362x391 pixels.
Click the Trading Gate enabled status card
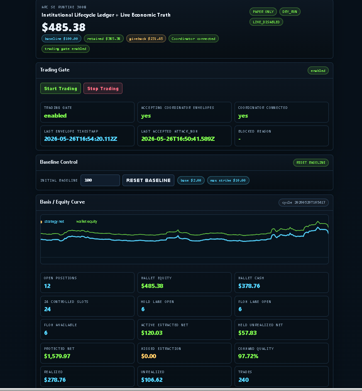pyautogui.click(x=87, y=112)
